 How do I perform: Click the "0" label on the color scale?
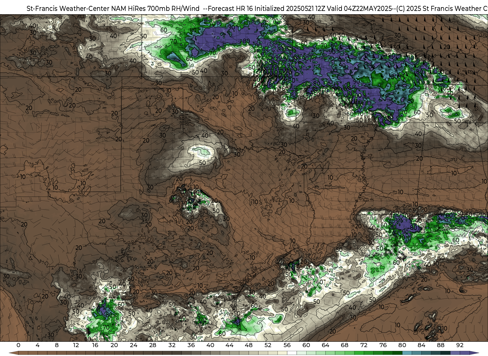tap(18, 345)
